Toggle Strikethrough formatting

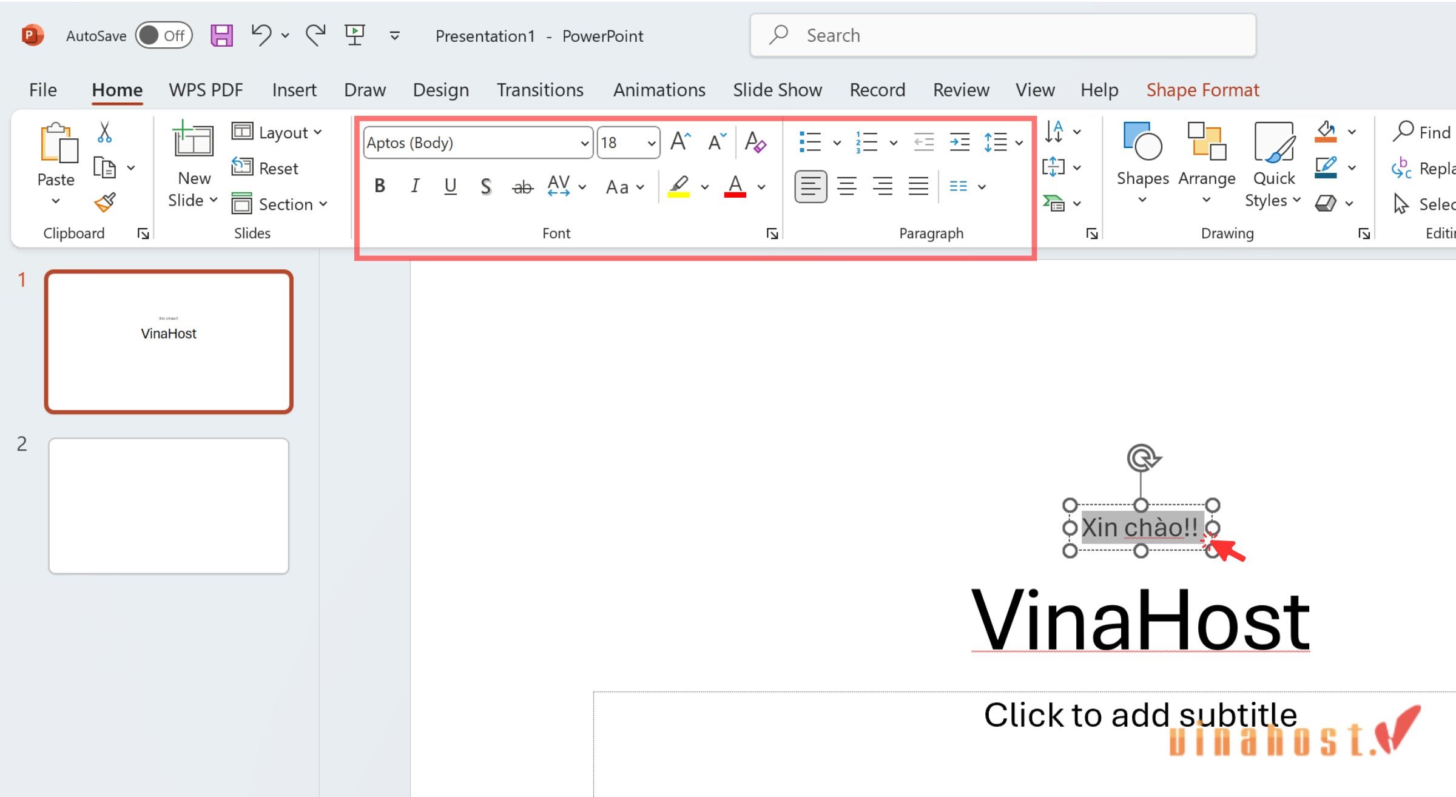(x=522, y=187)
